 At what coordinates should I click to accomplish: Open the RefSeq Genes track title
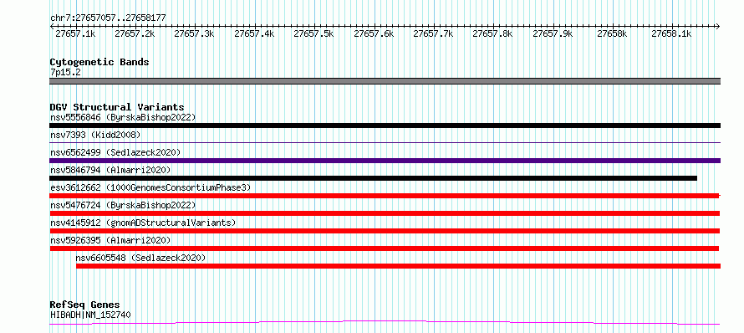point(85,305)
